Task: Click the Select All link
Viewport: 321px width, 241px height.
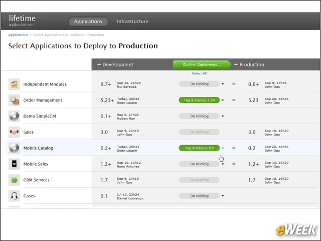Action: (x=199, y=73)
